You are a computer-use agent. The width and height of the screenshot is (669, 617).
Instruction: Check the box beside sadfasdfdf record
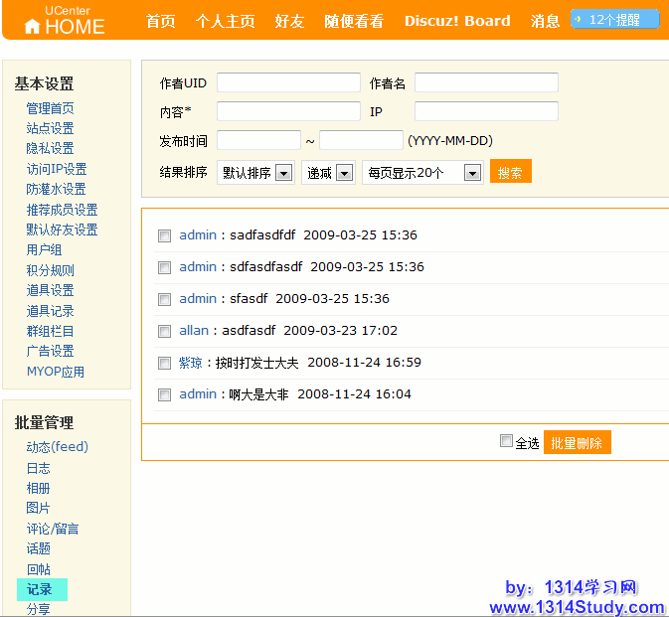pos(165,235)
